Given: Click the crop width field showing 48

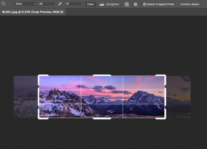Looking at the screenshot, I should click(x=47, y=4).
